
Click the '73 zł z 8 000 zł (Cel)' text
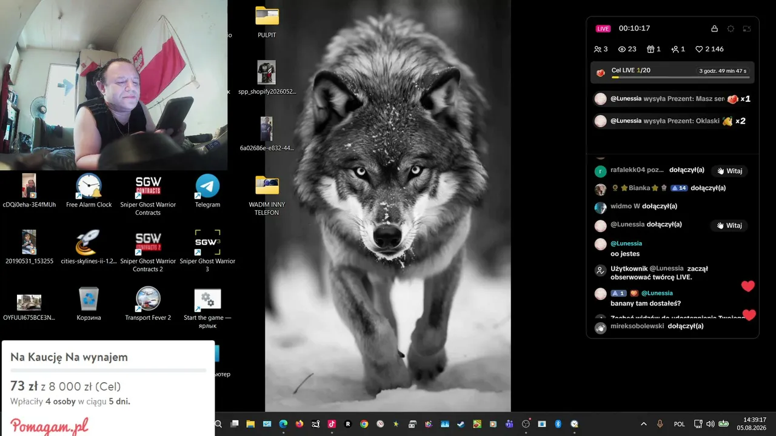tap(65, 386)
